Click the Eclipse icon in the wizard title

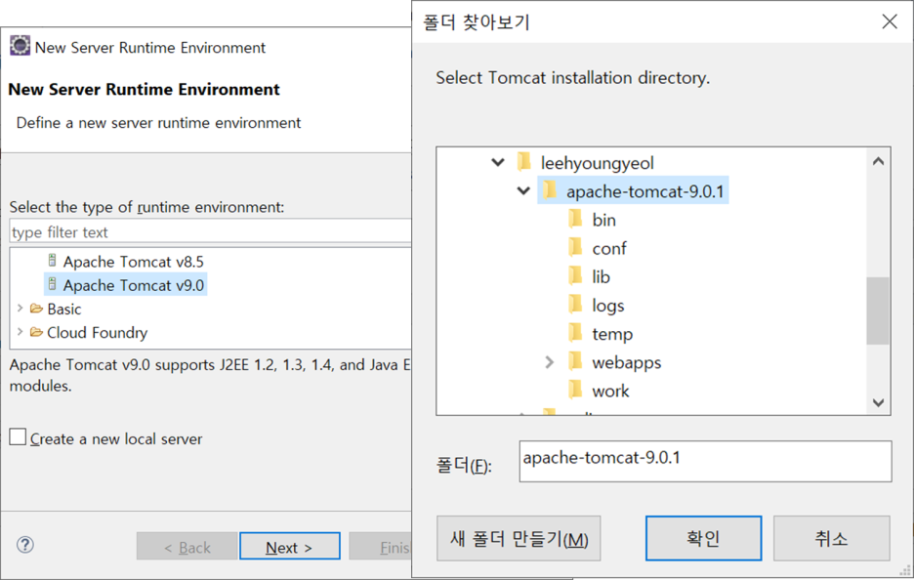20,46
